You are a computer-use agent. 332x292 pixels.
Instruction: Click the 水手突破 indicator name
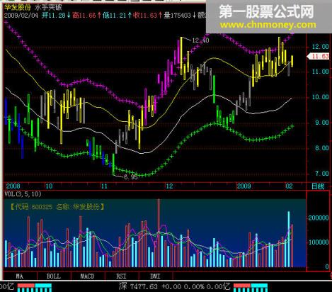point(48,8)
